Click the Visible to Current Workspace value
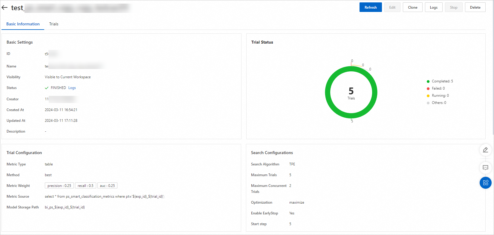This screenshot has height=235, width=494. [x=68, y=77]
